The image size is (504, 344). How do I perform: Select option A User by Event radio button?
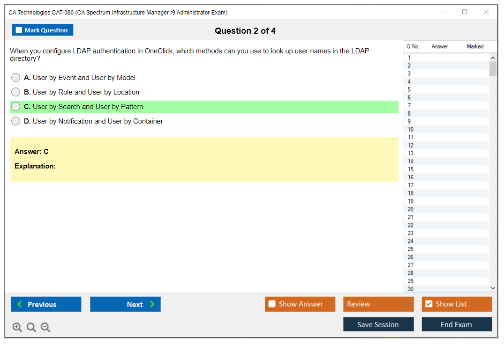[16, 78]
